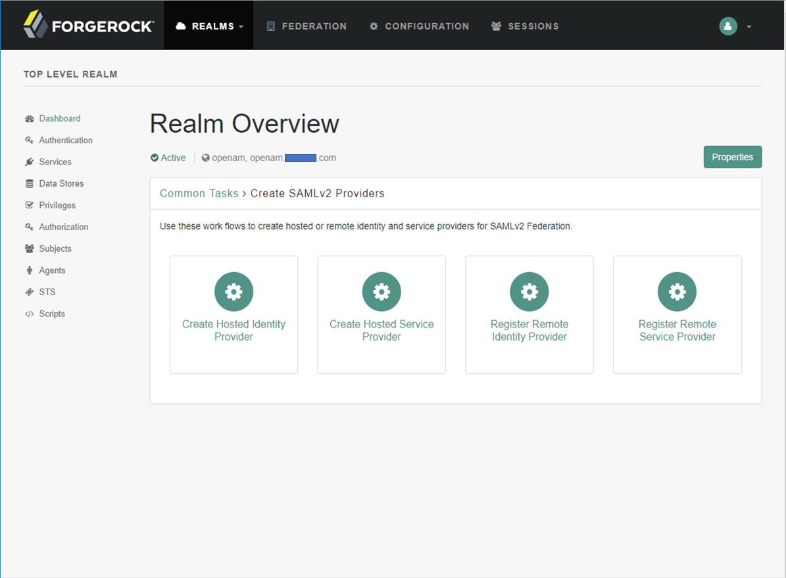Image resolution: width=786 pixels, height=578 pixels.
Task: Select Authentication in the sidebar
Action: pos(65,140)
